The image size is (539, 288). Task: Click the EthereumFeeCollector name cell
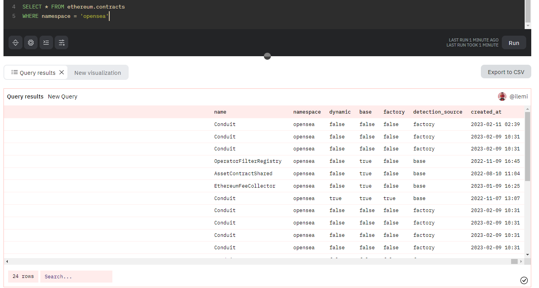pos(245,186)
